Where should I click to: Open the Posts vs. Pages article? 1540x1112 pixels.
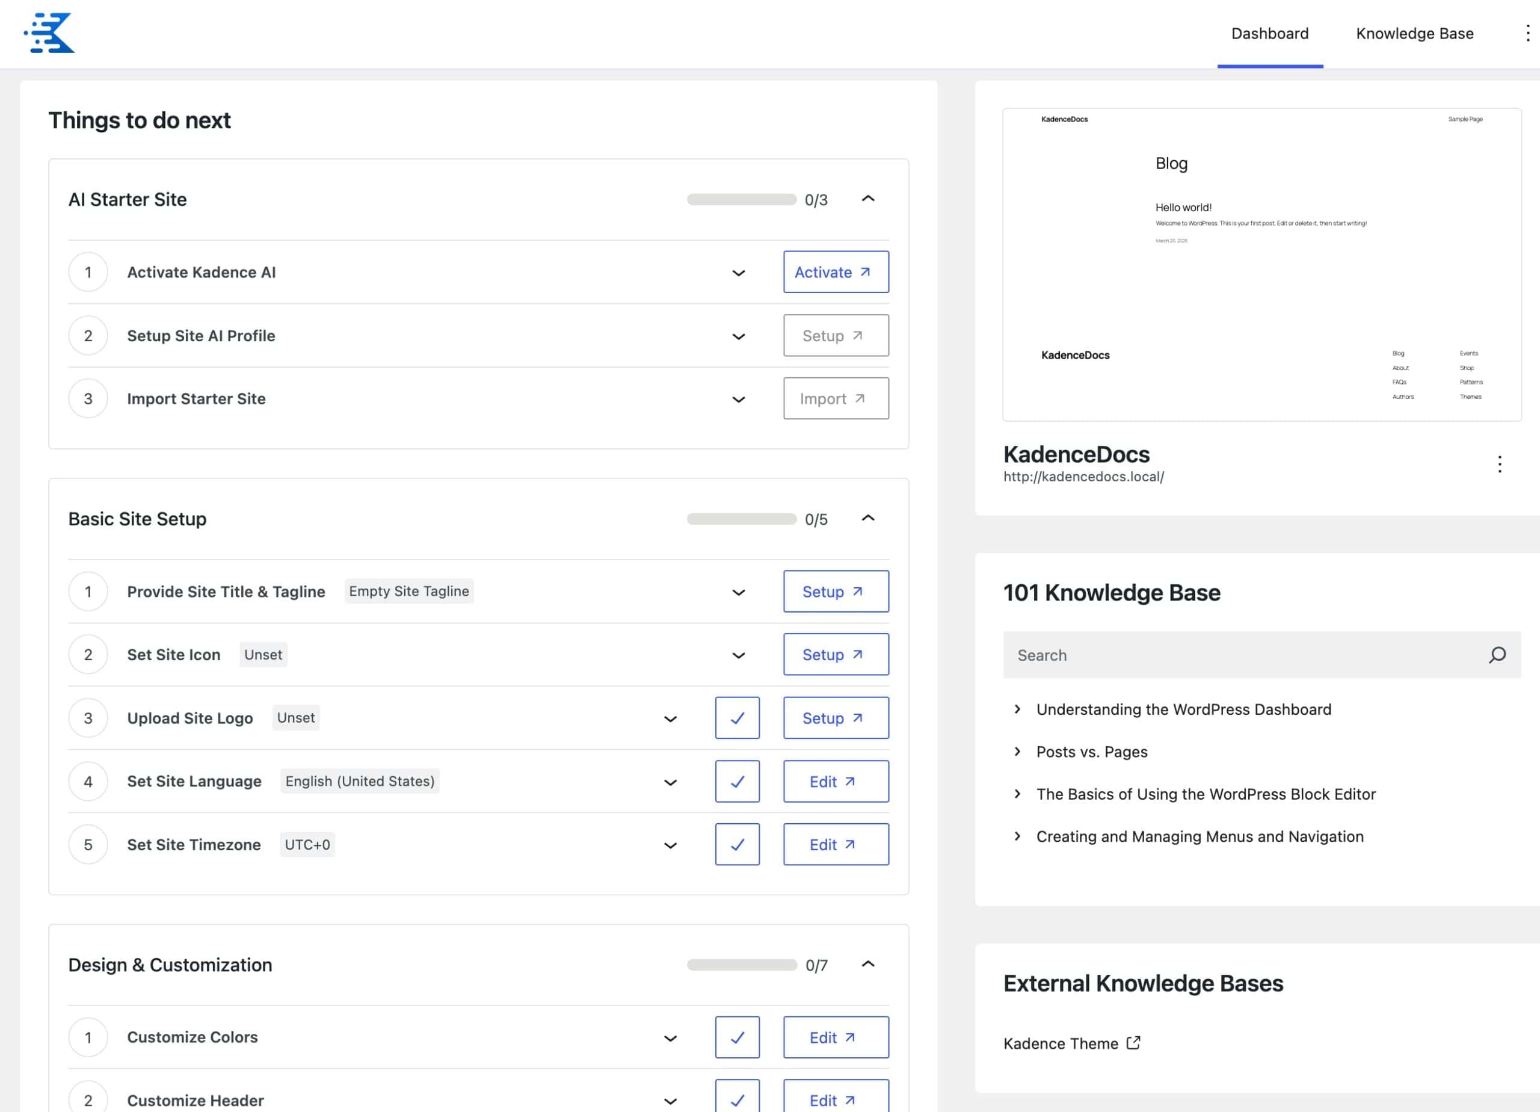pyautogui.click(x=1092, y=752)
